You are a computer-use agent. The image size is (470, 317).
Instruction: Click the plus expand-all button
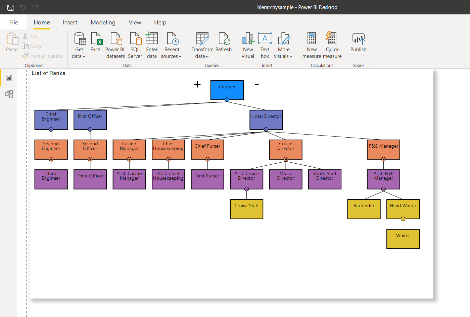point(197,85)
